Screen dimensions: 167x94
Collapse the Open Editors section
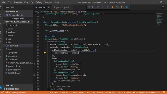tap(18, 11)
